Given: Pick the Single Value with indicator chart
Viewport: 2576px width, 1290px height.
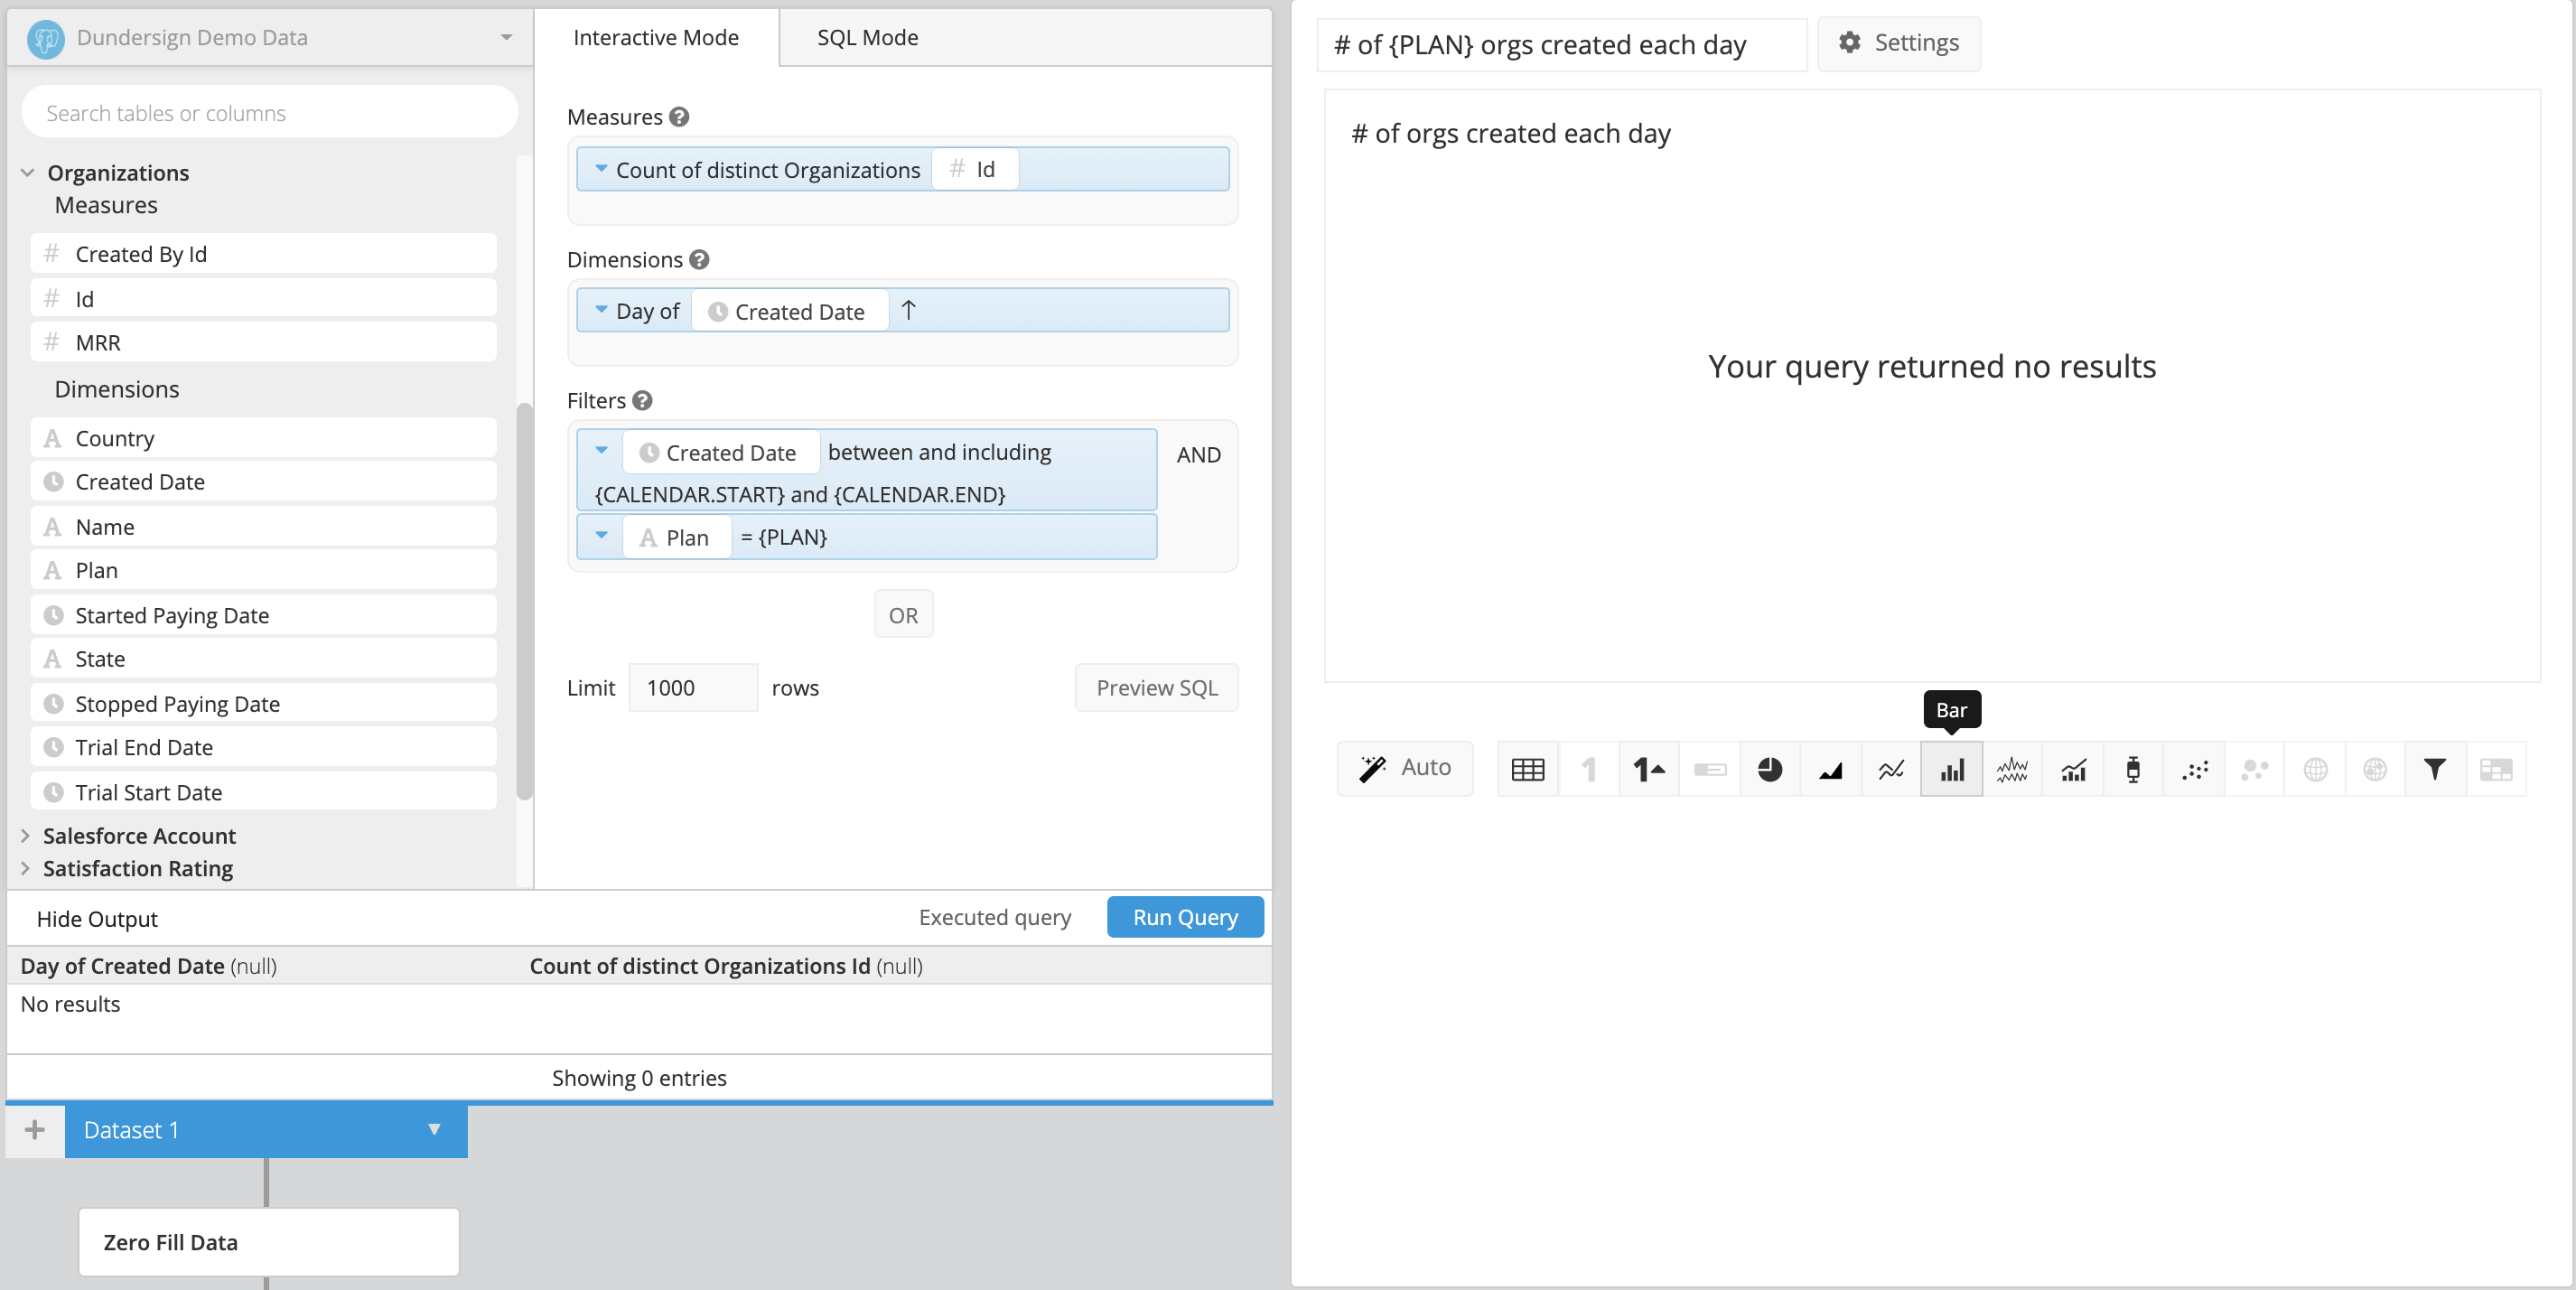Looking at the screenshot, I should click(1649, 769).
